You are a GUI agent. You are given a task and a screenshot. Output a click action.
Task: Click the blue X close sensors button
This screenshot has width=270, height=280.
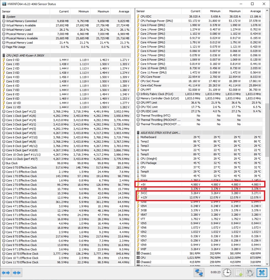[262, 273]
